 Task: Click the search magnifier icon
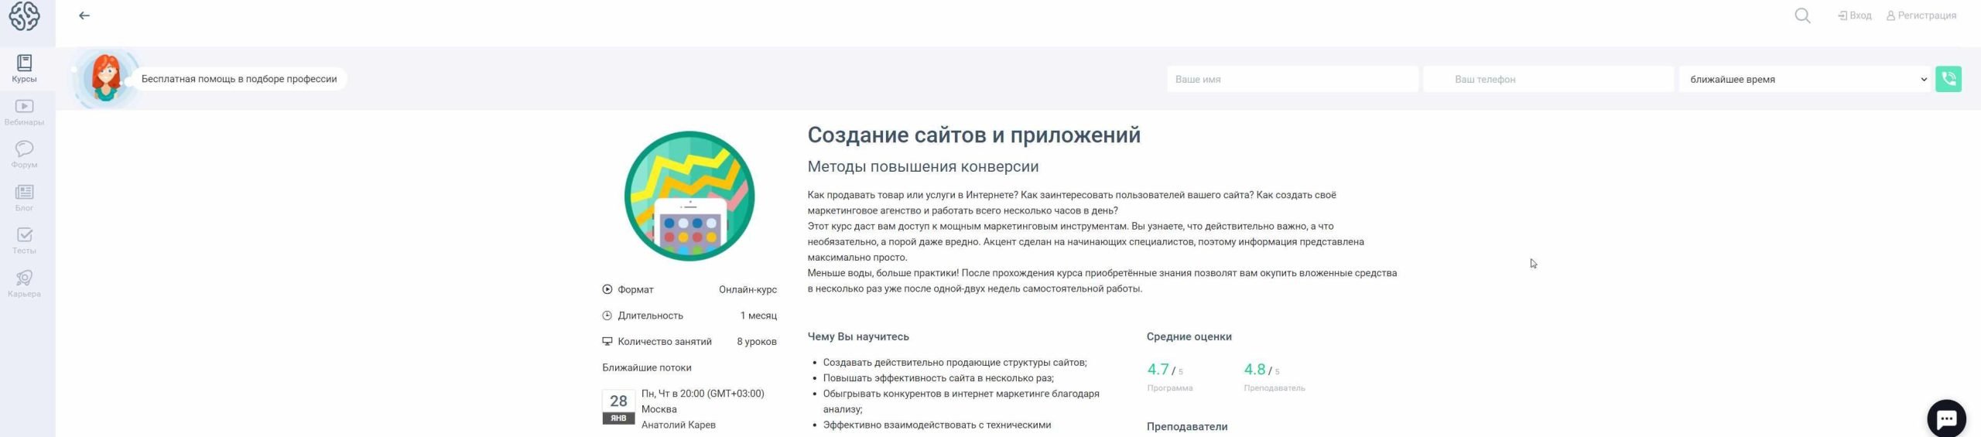point(1802,15)
